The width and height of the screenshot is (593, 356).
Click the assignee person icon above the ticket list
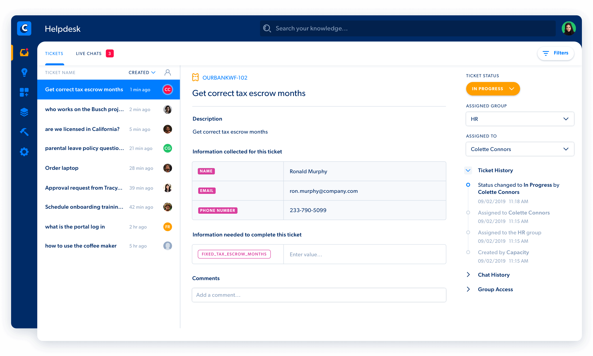168,72
